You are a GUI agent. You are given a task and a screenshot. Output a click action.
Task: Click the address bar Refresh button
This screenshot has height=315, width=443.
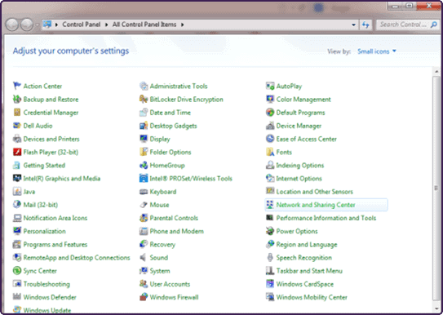pyautogui.click(x=365, y=24)
